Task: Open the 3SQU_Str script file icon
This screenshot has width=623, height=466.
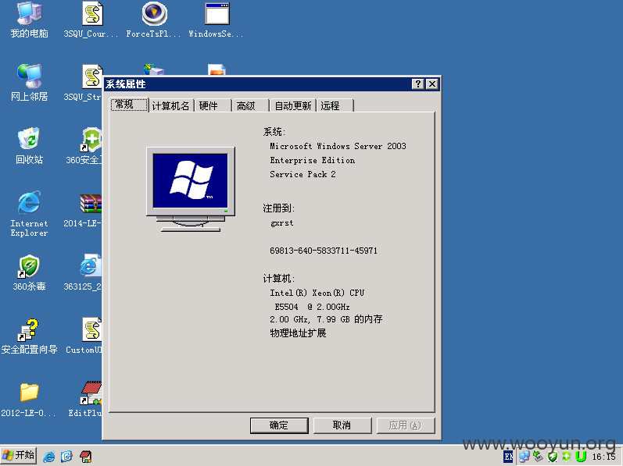Action: click(x=83, y=83)
